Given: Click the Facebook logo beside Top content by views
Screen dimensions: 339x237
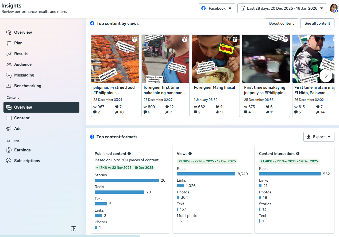Looking at the screenshot, I should pos(92,23).
